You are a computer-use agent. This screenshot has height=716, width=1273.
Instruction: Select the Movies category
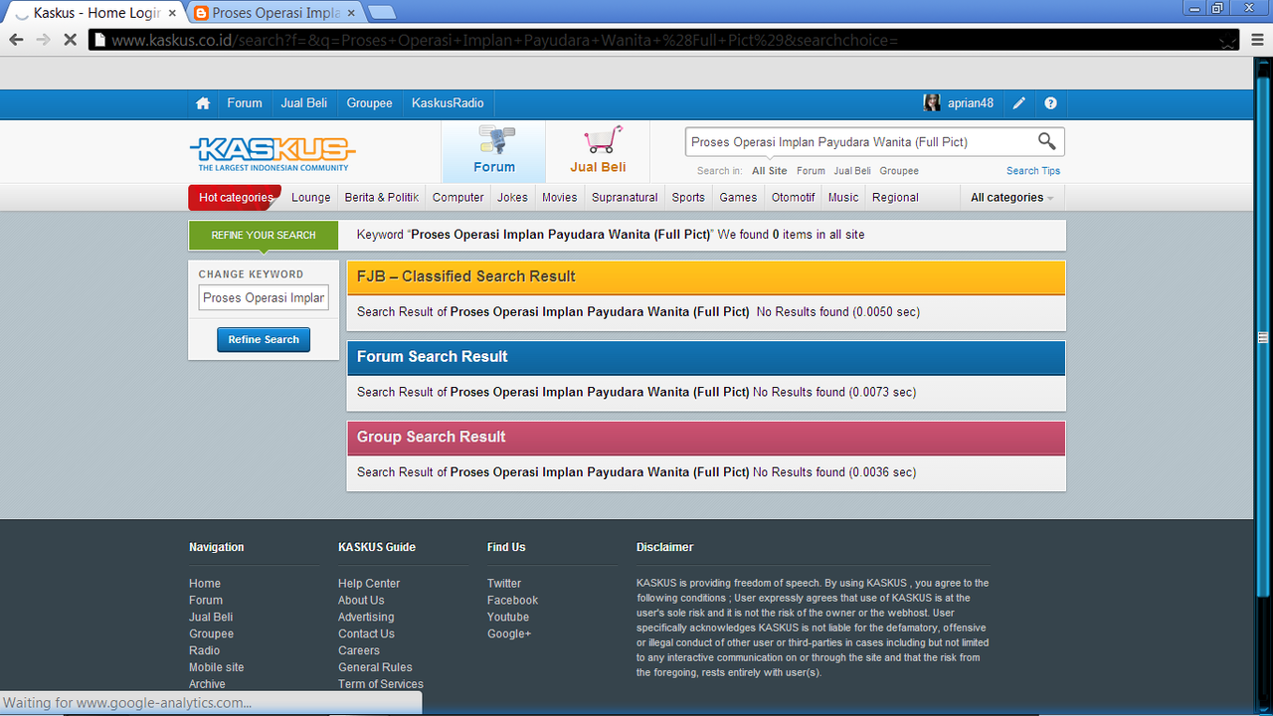click(559, 197)
